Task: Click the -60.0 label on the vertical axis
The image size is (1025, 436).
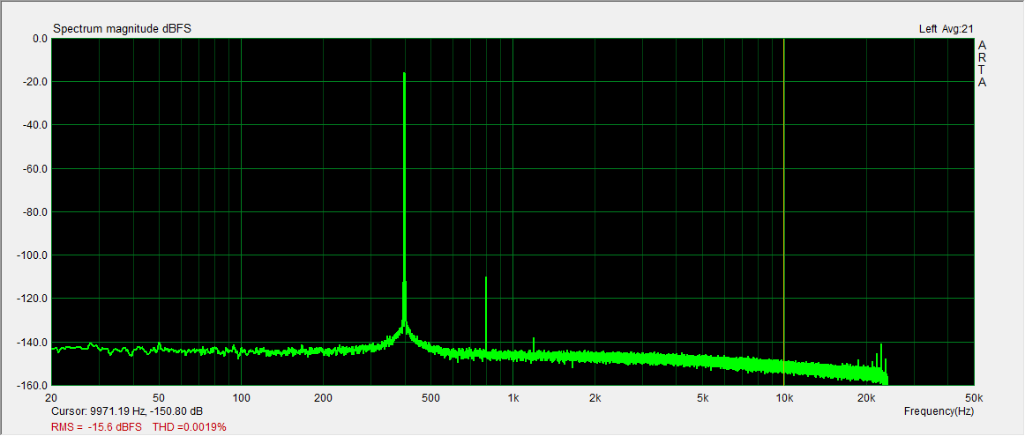Action: click(x=36, y=169)
